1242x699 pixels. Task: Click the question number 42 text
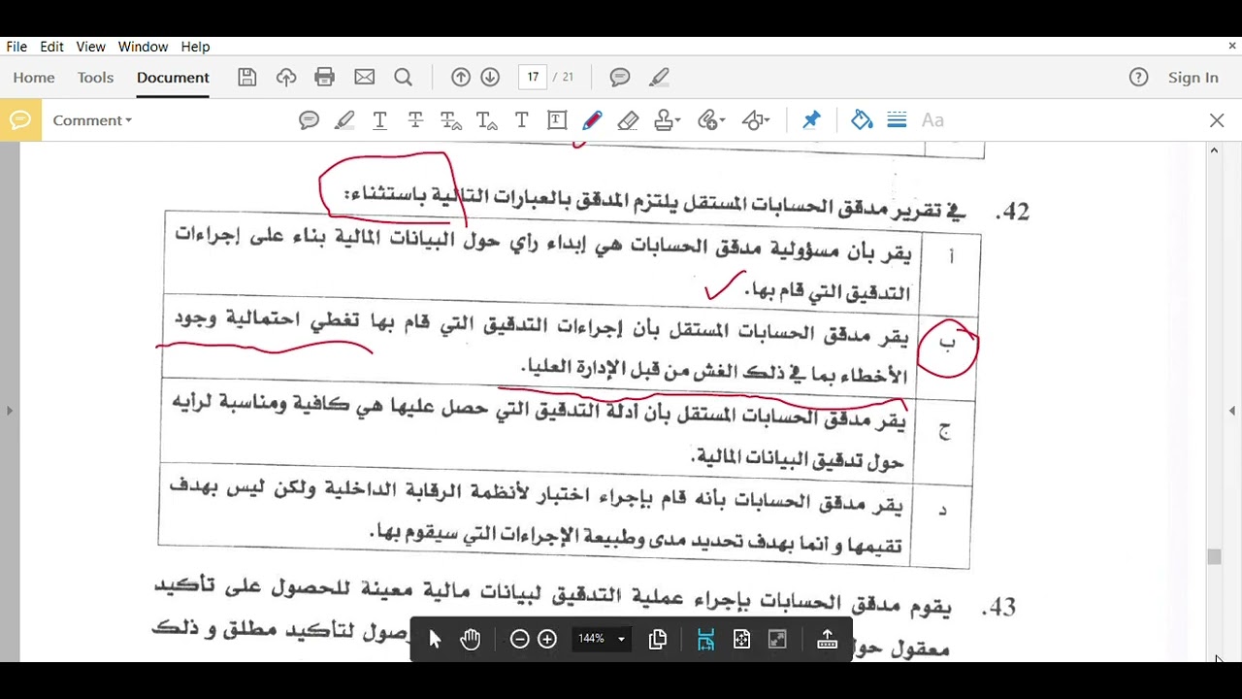(1012, 211)
